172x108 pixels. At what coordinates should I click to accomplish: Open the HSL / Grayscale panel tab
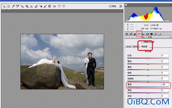[139, 34]
